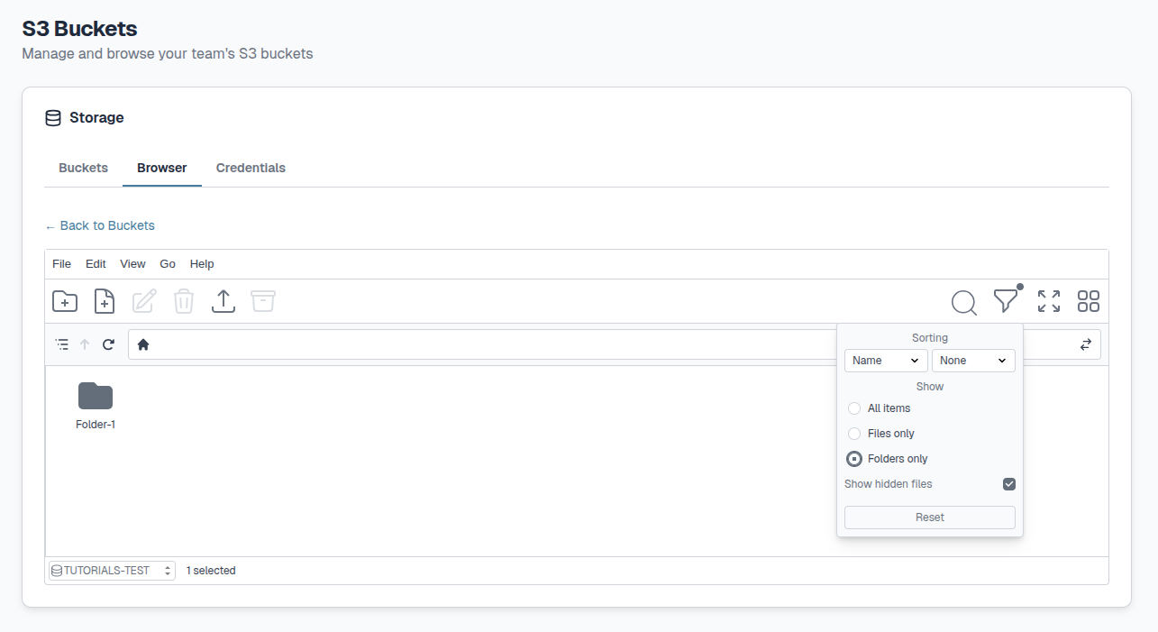Switch to the Credentials tab

[251, 168]
